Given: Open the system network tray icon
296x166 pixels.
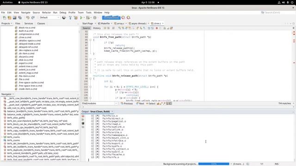Looking at the screenshot, I should [279, 2].
